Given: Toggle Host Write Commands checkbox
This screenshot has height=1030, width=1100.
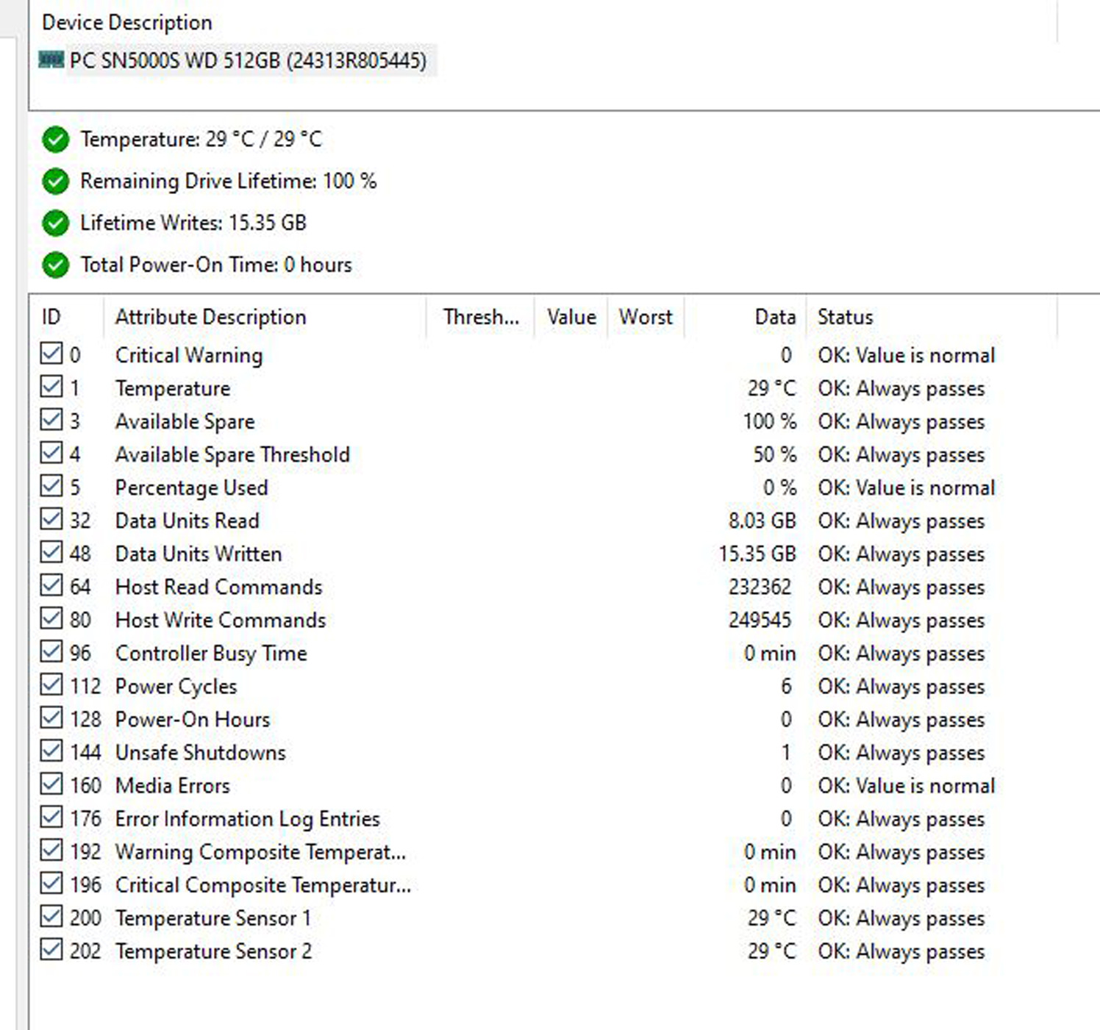Looking at the screenshot, I should pyautogui.click(x=51, y=618).
